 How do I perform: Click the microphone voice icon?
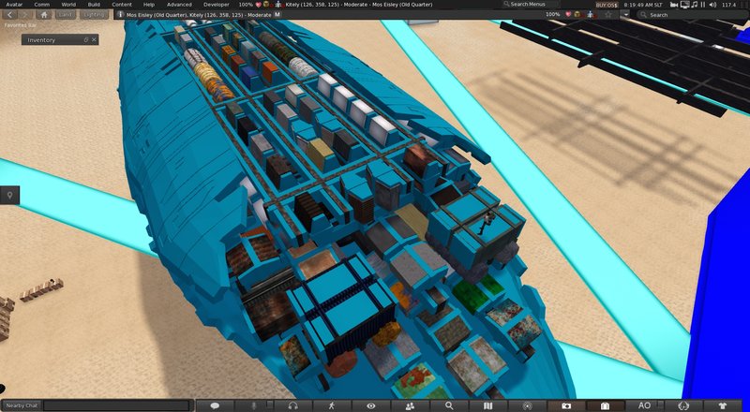click(x=253, y=405)
